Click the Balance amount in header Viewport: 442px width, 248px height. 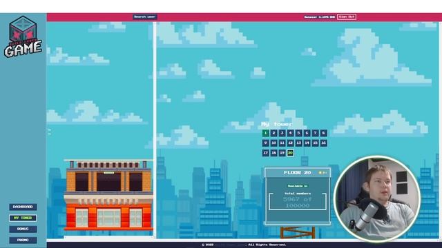click(x=320, y=17)
